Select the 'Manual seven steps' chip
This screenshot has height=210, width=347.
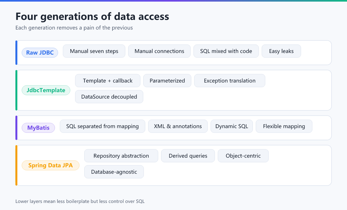coord(94,51)
